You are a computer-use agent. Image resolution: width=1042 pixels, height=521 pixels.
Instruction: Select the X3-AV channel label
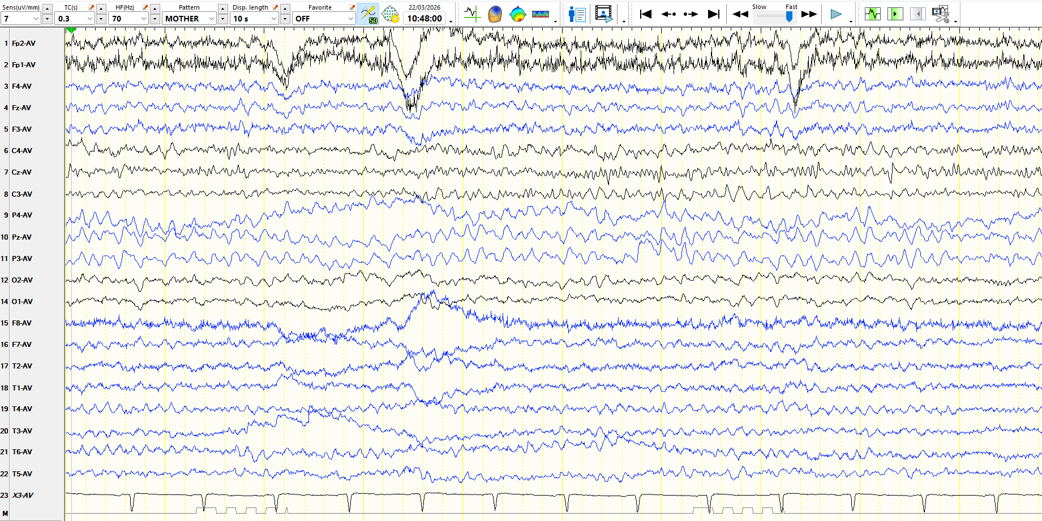(23, 495)
